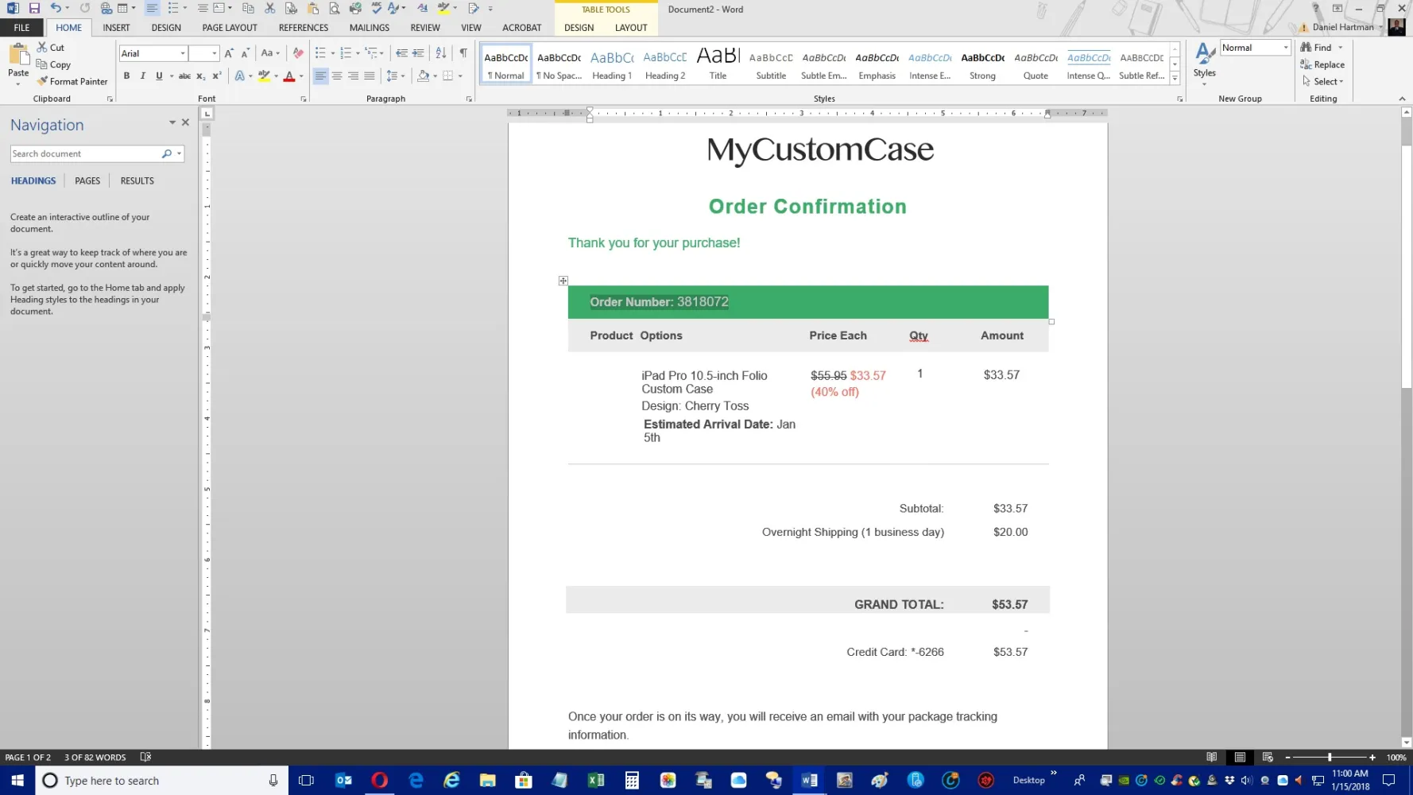Screen dimensions: 1413x795
Task: Expand the Styles gallery more arrow
Action: tap(1175, 79)
